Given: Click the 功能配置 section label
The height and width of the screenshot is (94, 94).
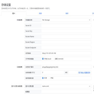Looking at the screenshot, I should pos(20,67).
